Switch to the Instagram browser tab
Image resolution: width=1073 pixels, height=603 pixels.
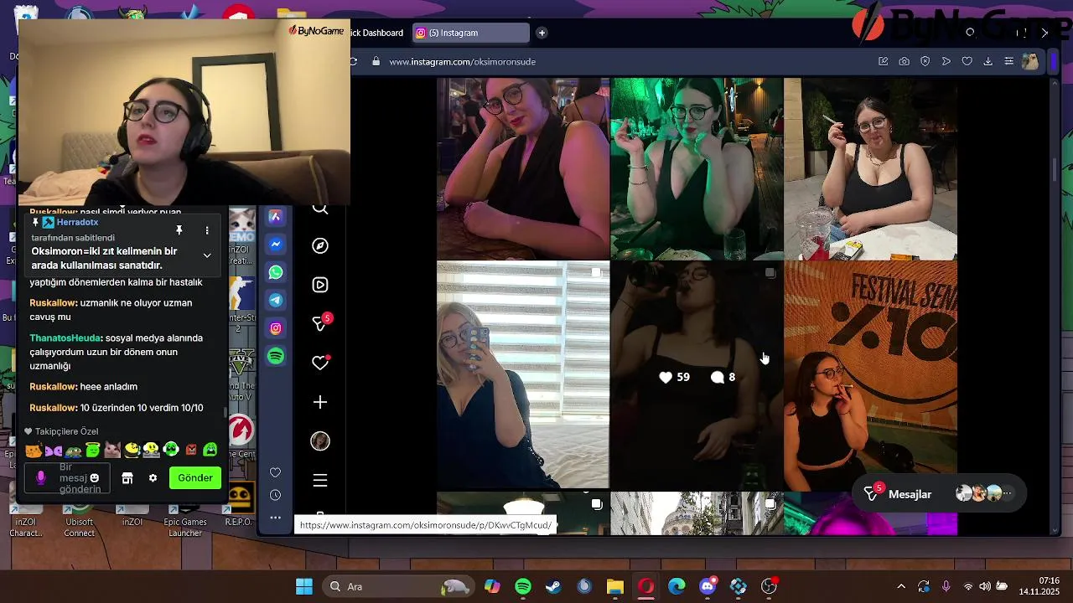pos(471,33)
